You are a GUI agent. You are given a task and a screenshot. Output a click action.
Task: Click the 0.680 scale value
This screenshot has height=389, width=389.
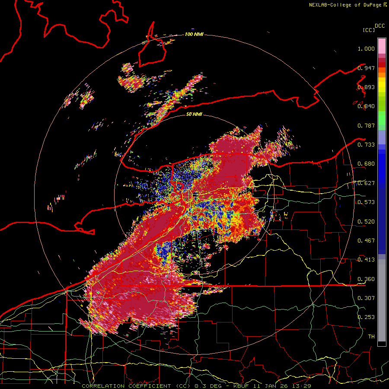[366, 164]
